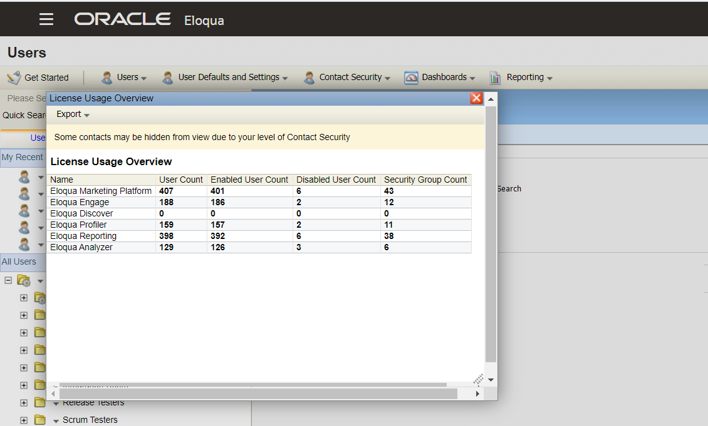Open the hamburger navigation menu

coord(46,19)
